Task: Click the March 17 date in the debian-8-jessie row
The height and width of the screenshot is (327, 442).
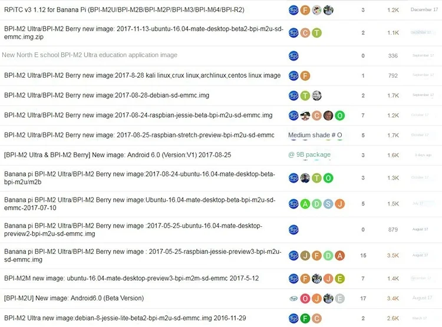Action: click(420, 318)
